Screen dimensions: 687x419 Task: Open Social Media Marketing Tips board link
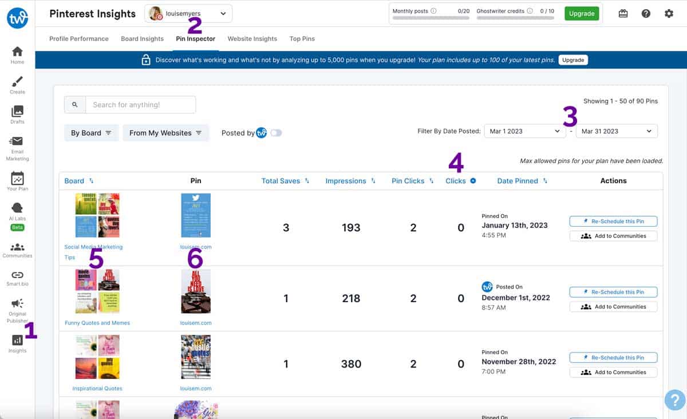(x=93, y=252)
